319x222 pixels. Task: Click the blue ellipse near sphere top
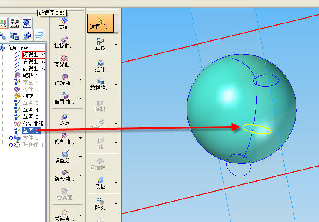tap(266, 81)
